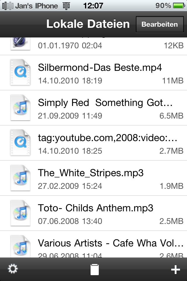Tap the clipboard paste icon
Viewport: 187px width, 281px height.
[94, 269]
